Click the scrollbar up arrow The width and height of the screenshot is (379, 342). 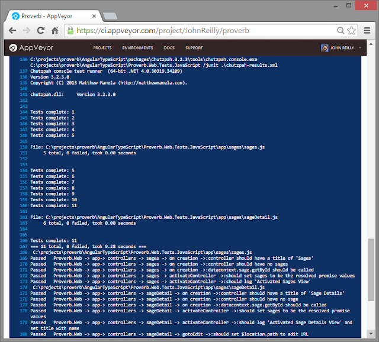[371, 44]
